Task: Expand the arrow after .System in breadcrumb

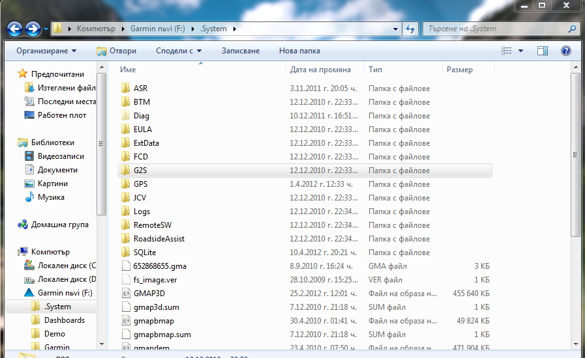Action: click(234, 29)
